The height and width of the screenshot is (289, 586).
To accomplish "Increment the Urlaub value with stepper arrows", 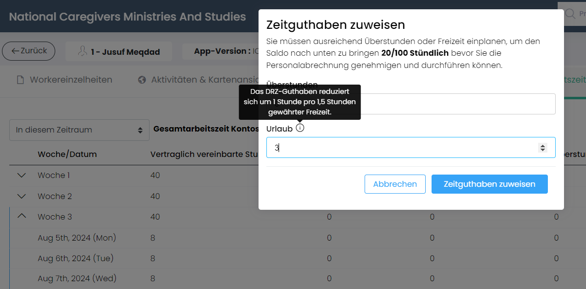I will click(543, 145).
